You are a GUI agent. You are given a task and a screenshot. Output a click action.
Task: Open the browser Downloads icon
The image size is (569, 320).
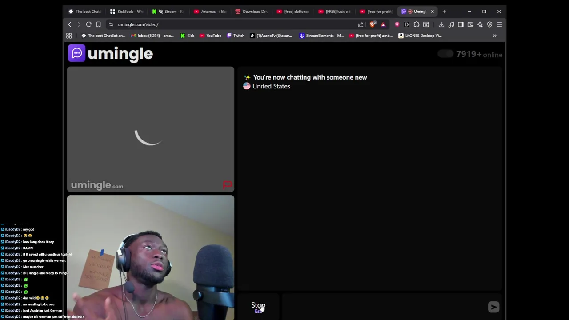point(441,24)
